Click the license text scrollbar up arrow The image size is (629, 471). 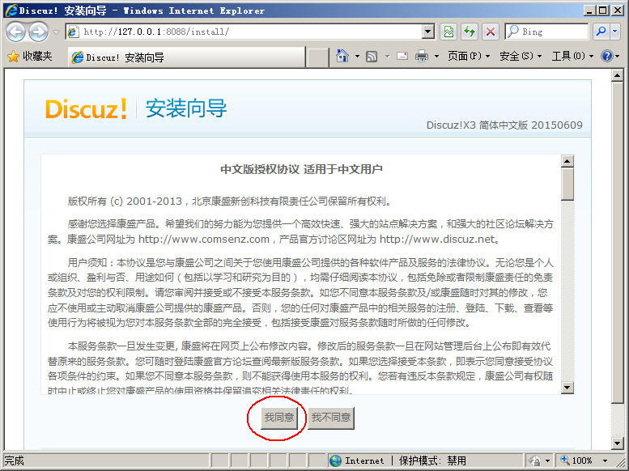coord(567,161)
